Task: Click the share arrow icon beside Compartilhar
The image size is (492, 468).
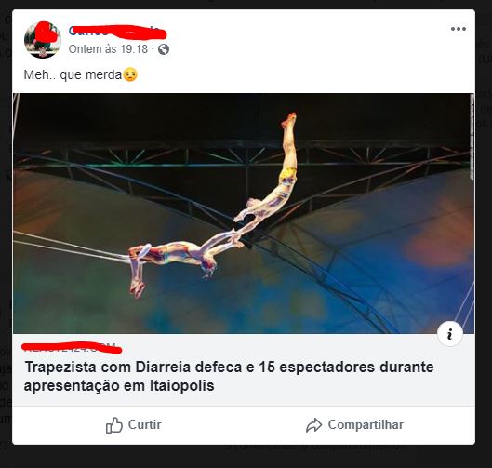Action: (313, 425)
